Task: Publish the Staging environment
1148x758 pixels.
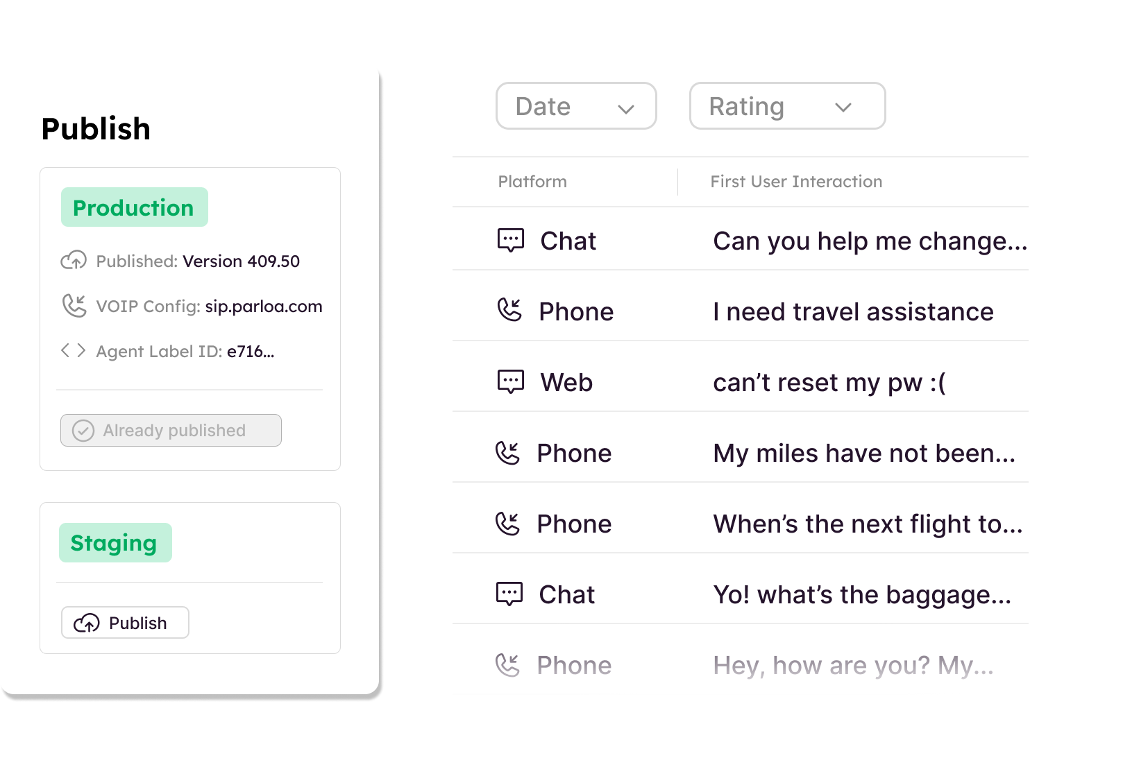Action: tap(125, 623)
